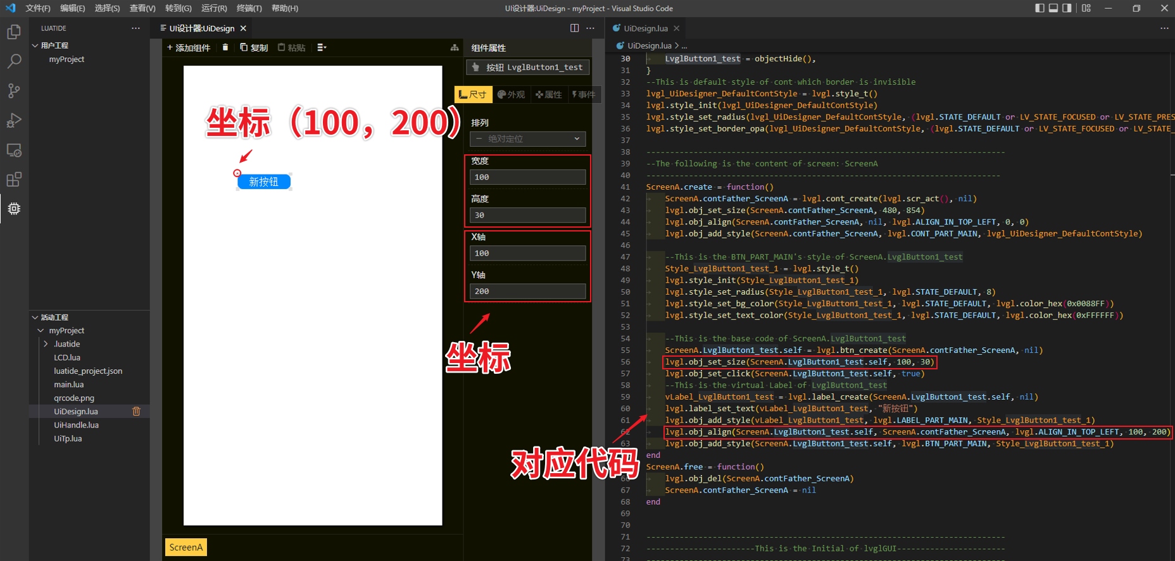Switch to the 外观 properties tab

click(x=512, y=94)
